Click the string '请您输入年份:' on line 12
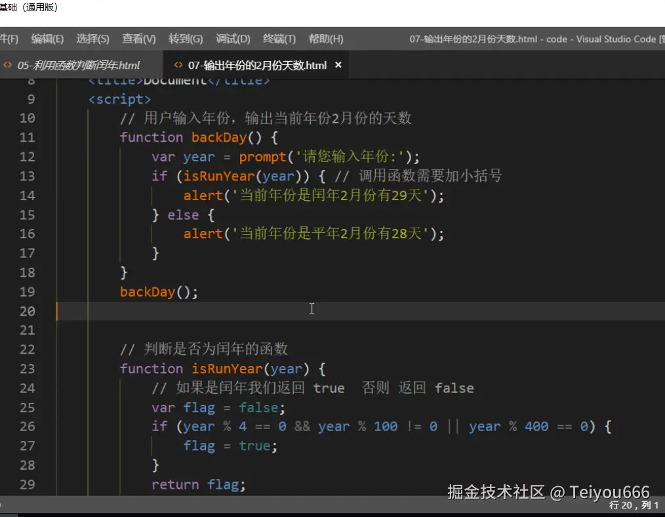The width and height of the screenshot is (665, 517). coord(350,157)
